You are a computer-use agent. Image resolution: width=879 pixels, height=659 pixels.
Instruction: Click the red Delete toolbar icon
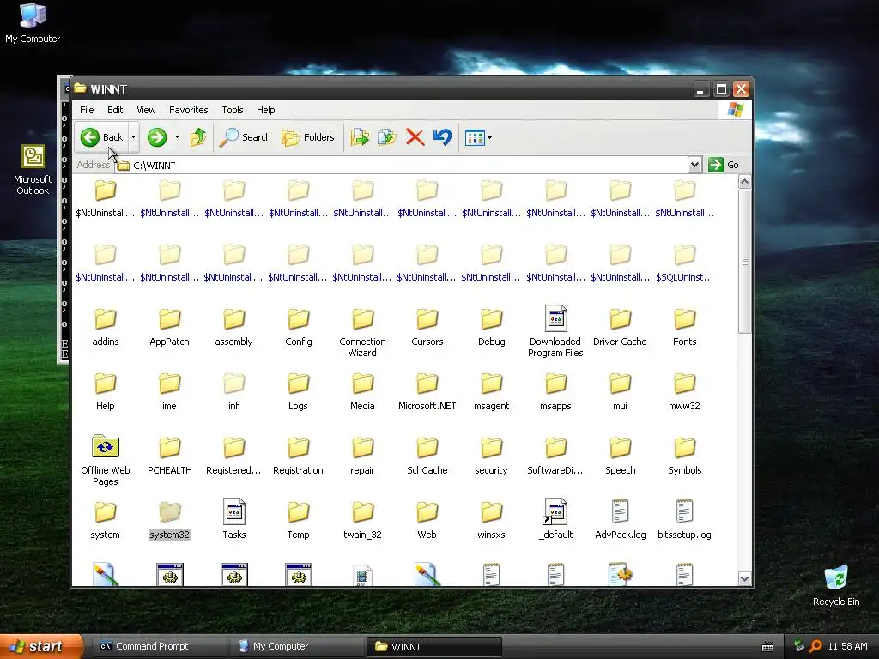coord(415,137)
